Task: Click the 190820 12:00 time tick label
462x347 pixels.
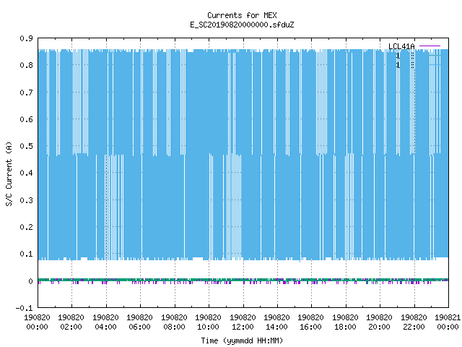Action: click(243, 322)
